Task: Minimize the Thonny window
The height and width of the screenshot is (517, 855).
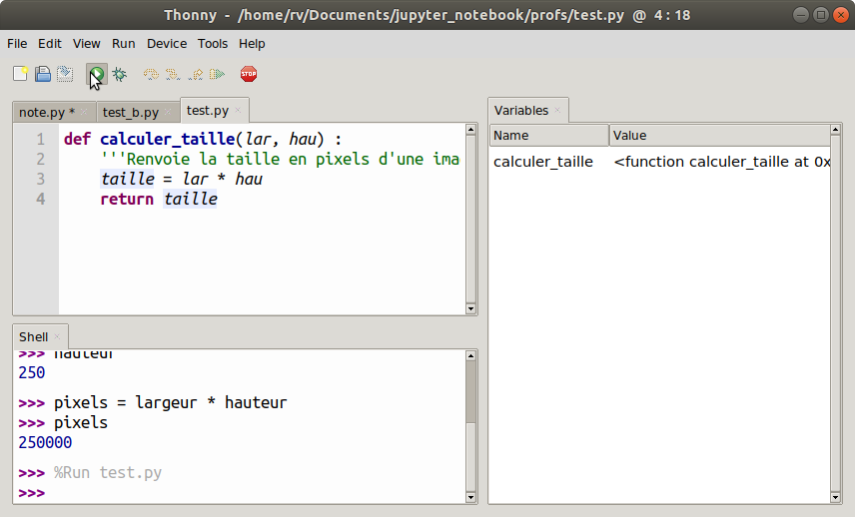Action: 800,15
